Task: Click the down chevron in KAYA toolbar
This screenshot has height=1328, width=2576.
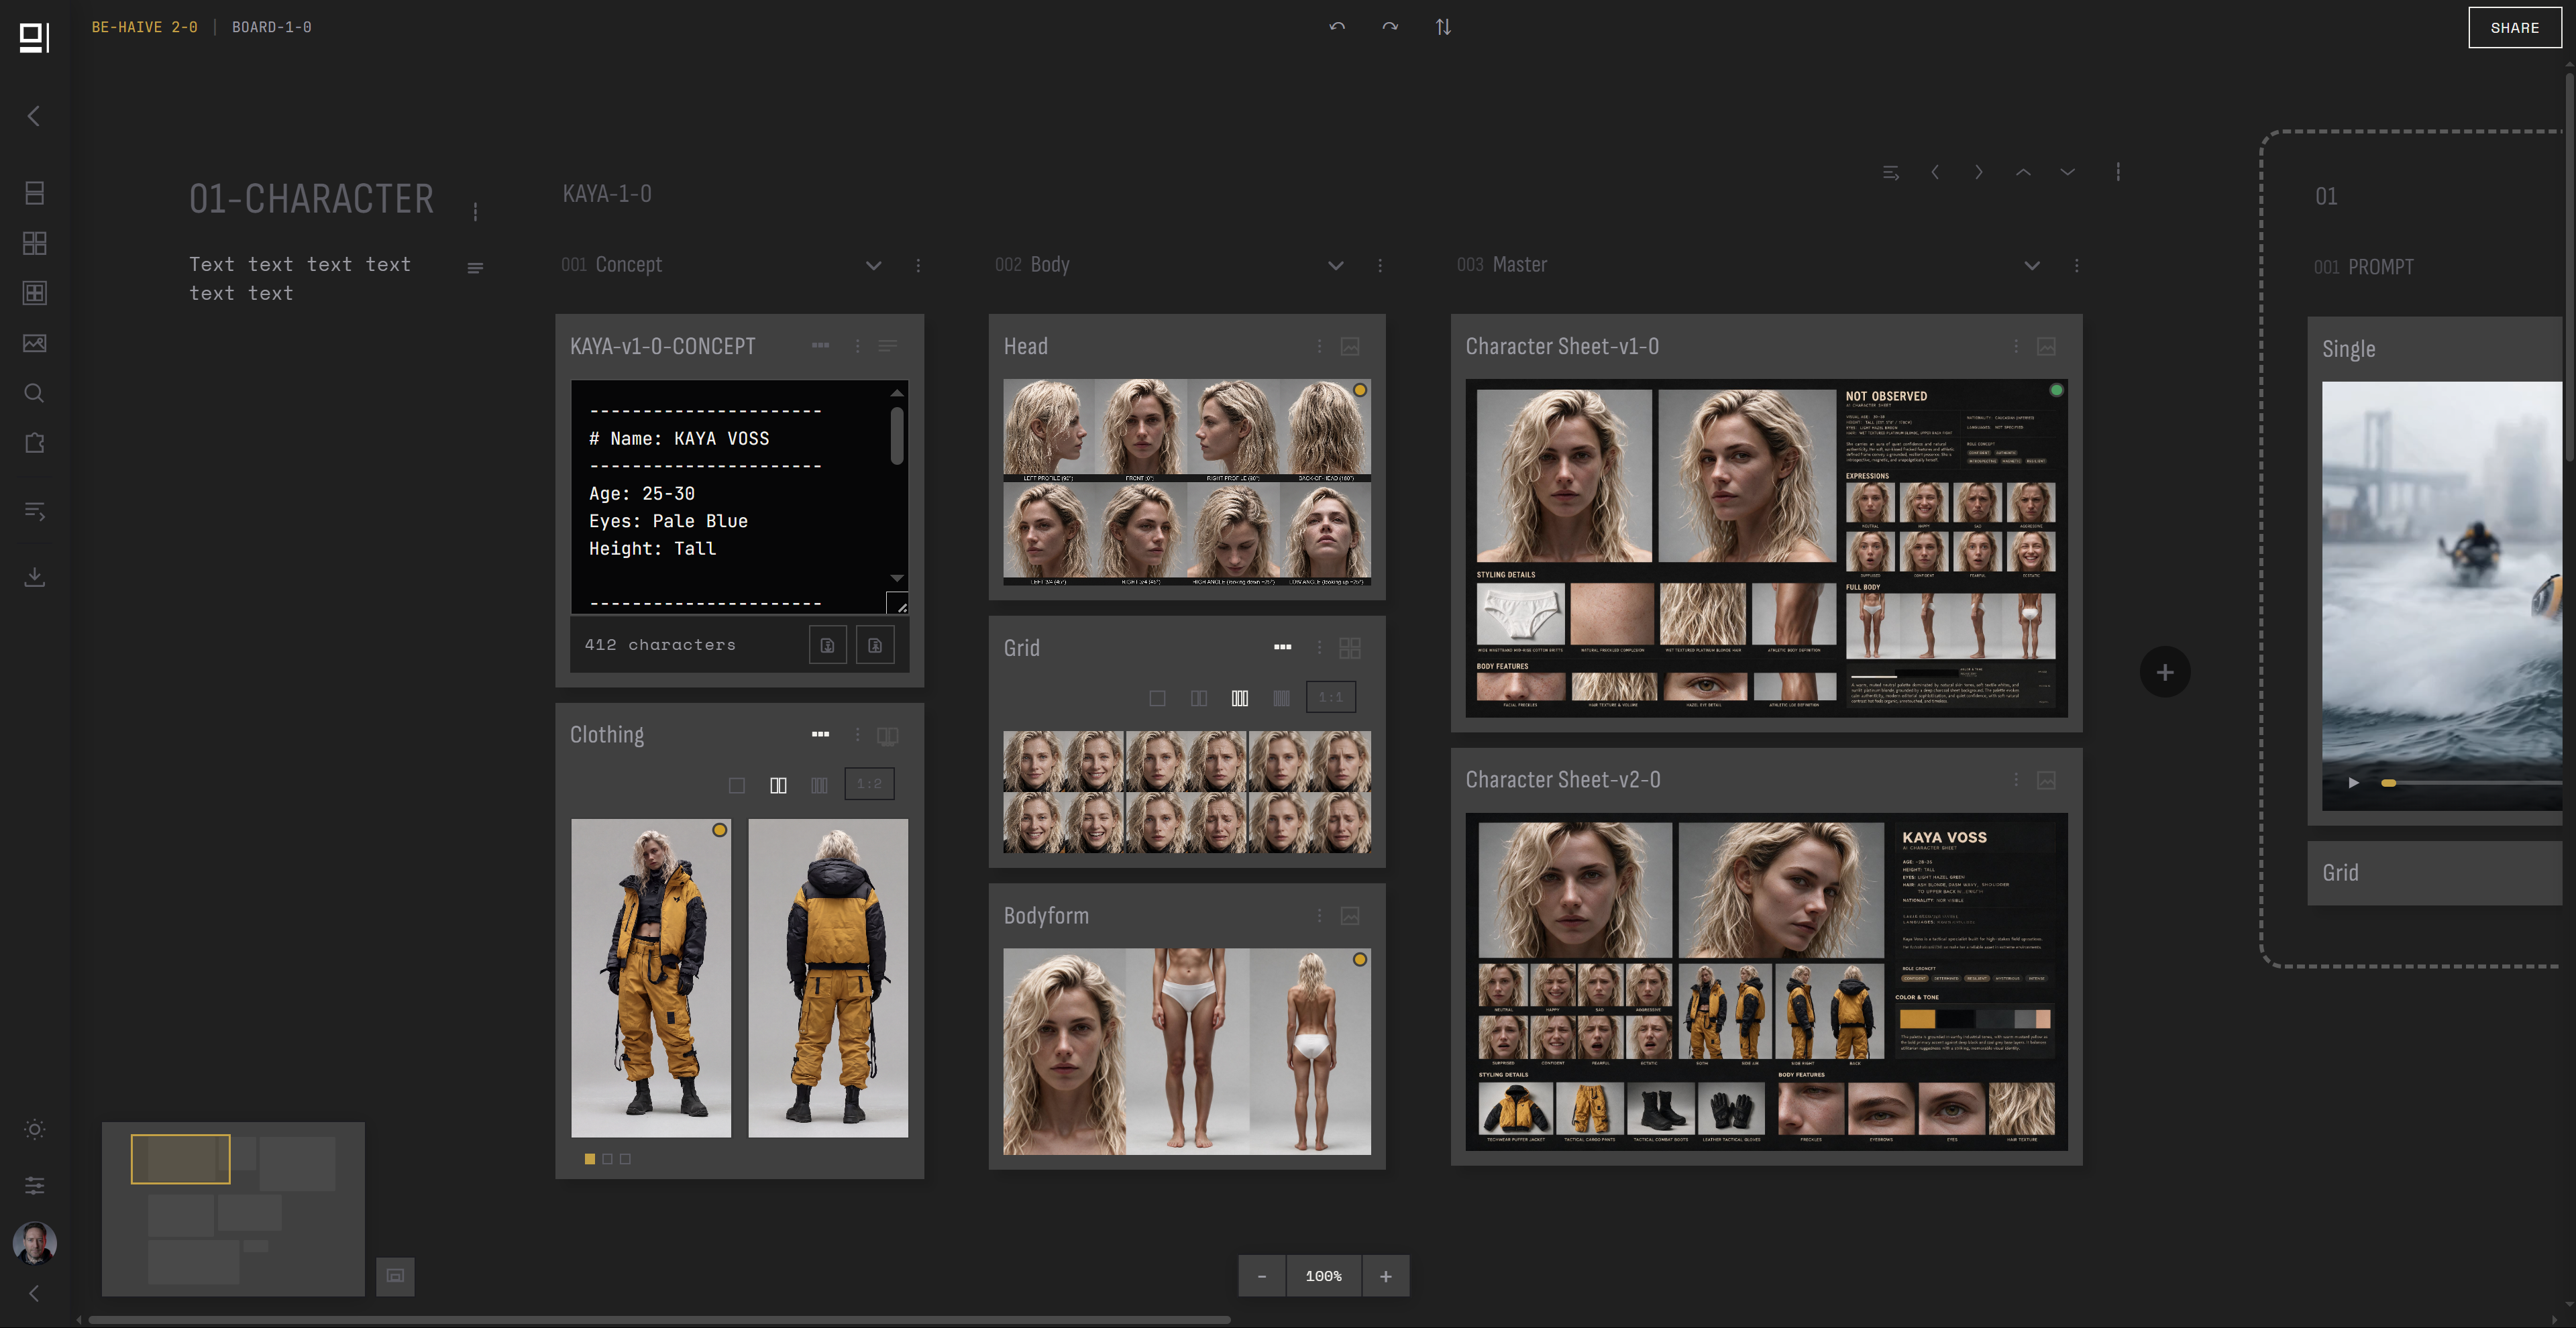Action: click(2067, 173)
